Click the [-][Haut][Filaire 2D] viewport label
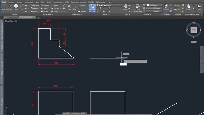The width and height of the screenshot is (204, 115). [x=11, y=21]
